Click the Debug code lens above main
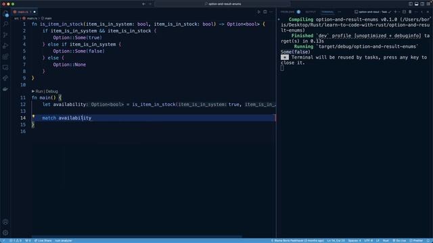The height and width of the screenshot is (243, 433). pos(52,91)
